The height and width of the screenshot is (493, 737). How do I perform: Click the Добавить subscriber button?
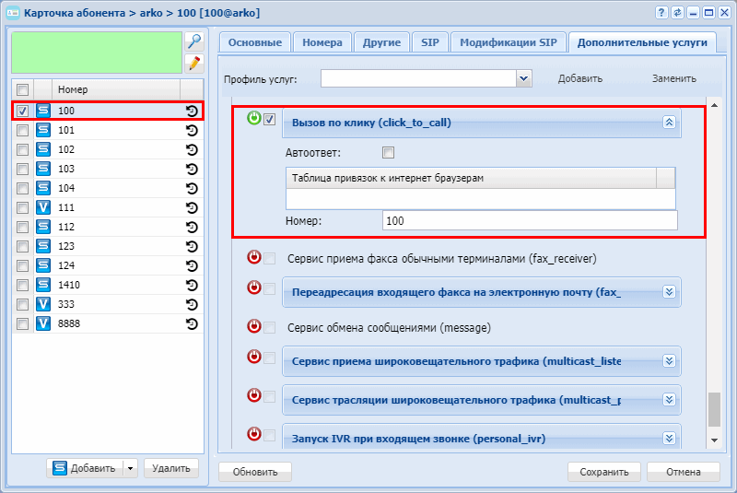tap(85, 468)
